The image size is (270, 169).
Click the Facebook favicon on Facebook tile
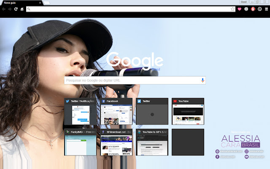coord(103,101)
